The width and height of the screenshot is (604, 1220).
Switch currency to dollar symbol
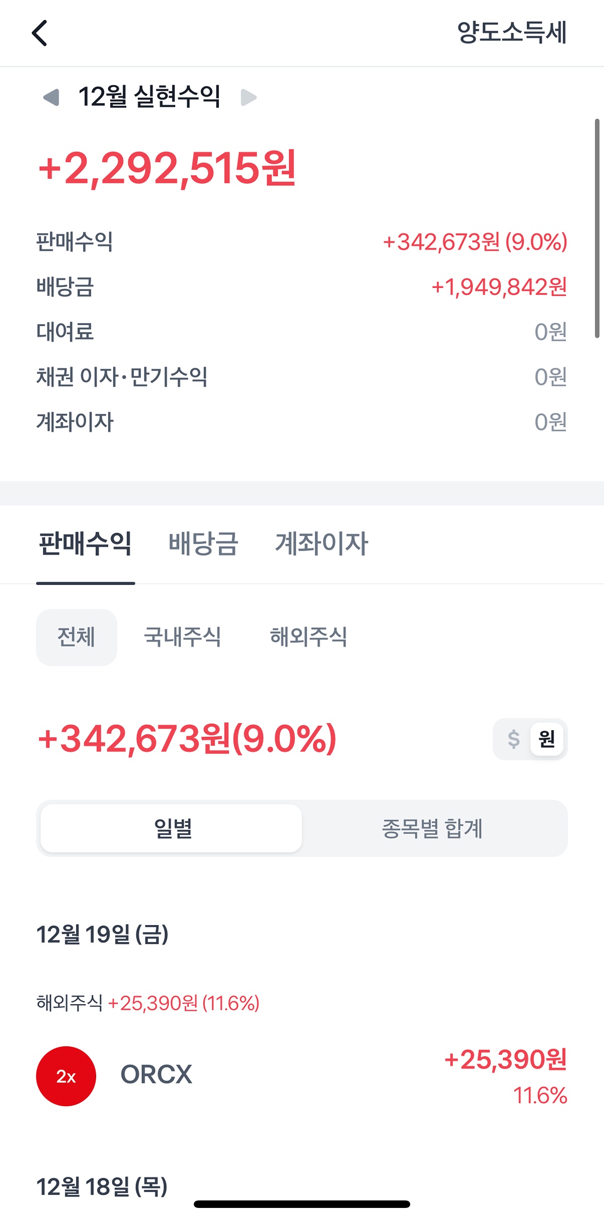pos(513,739)
